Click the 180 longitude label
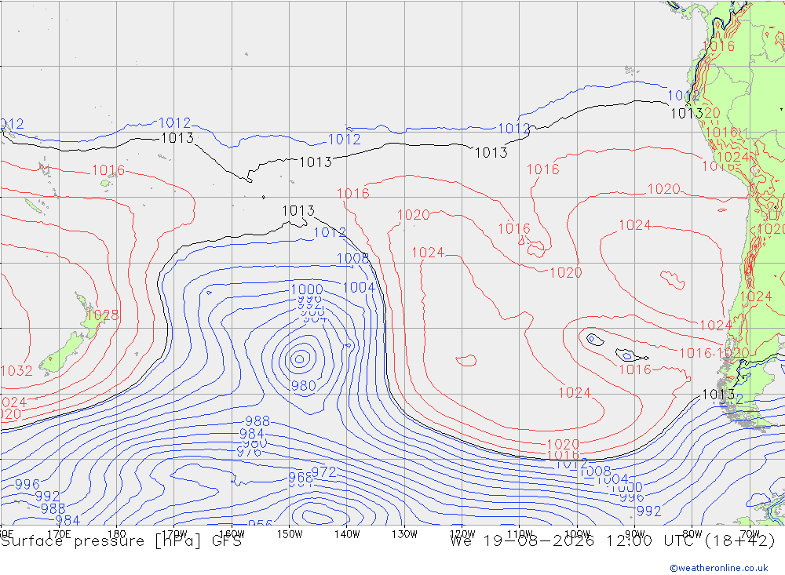 tap(117, 534)
